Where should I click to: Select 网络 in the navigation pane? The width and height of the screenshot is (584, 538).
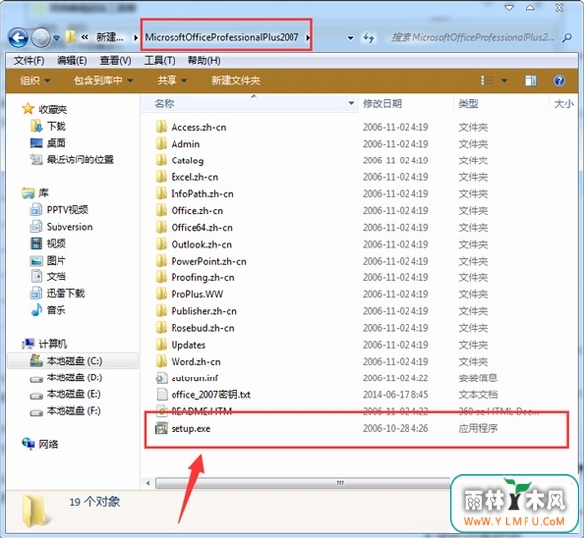coord(48,444)
